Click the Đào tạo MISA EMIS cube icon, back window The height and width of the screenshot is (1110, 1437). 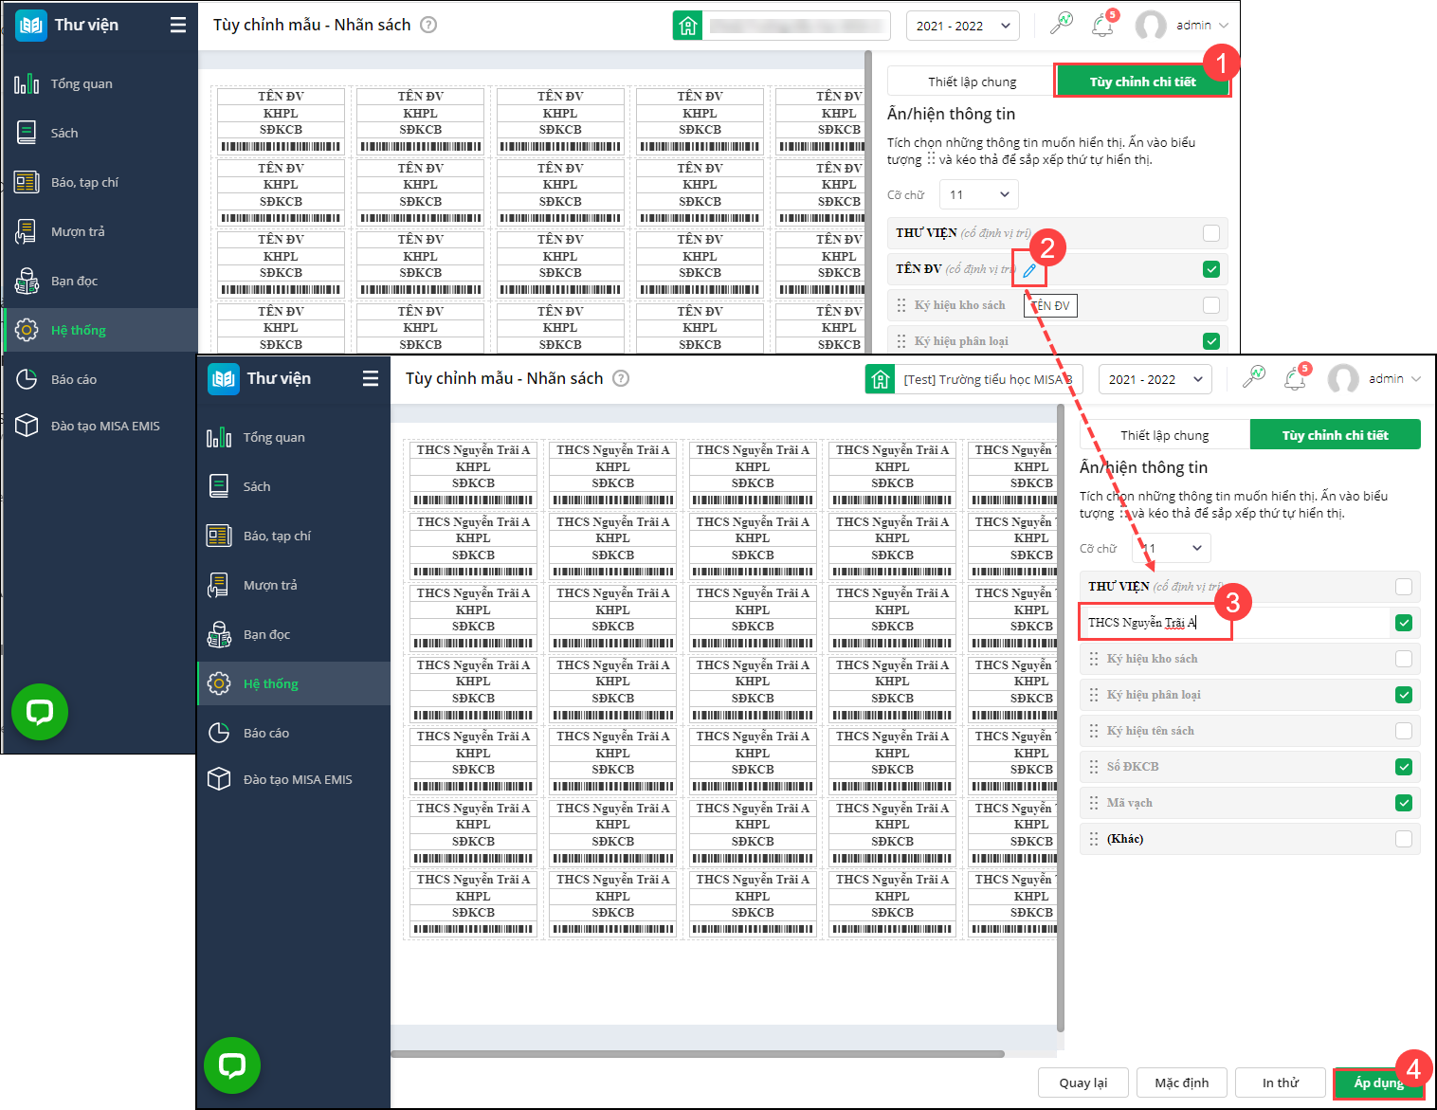click(27, 426)
